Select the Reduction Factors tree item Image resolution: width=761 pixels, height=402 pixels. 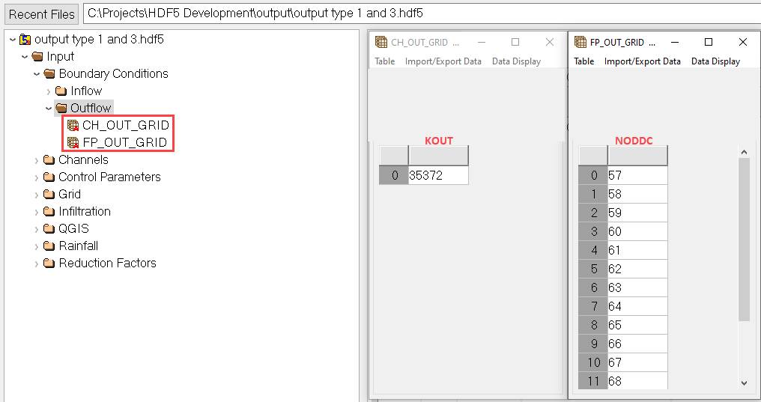pyautogui.click(x=107, y=264)
